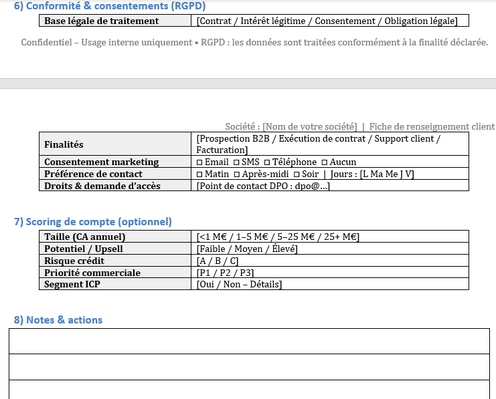Click the Risque crédit A / B / C cell
Image resolution: width=496 pixels, height=399 pixels.
pos(218,261)
